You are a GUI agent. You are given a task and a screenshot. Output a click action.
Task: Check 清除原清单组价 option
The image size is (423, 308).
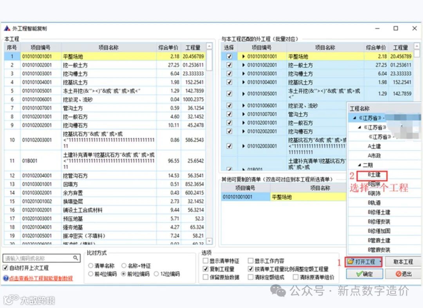click(x=296, y=277)
